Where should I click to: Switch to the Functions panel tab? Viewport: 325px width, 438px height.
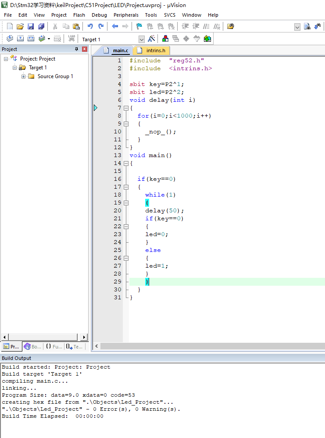point(54,346)
